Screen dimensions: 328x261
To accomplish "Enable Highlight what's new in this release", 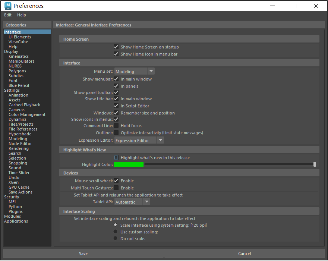I will pos(116,158).
